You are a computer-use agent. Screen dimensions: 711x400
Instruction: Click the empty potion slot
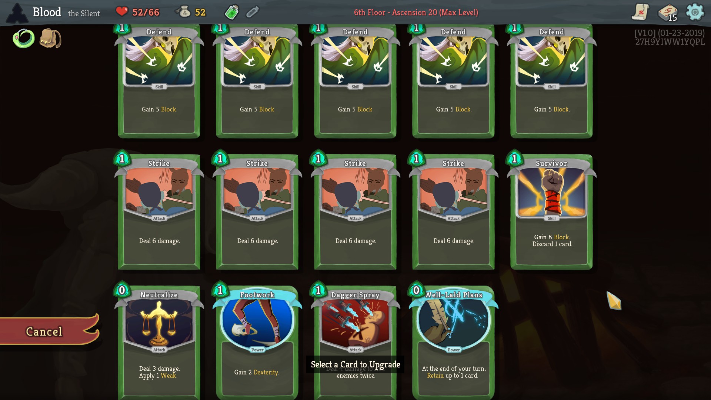(253, 12)
